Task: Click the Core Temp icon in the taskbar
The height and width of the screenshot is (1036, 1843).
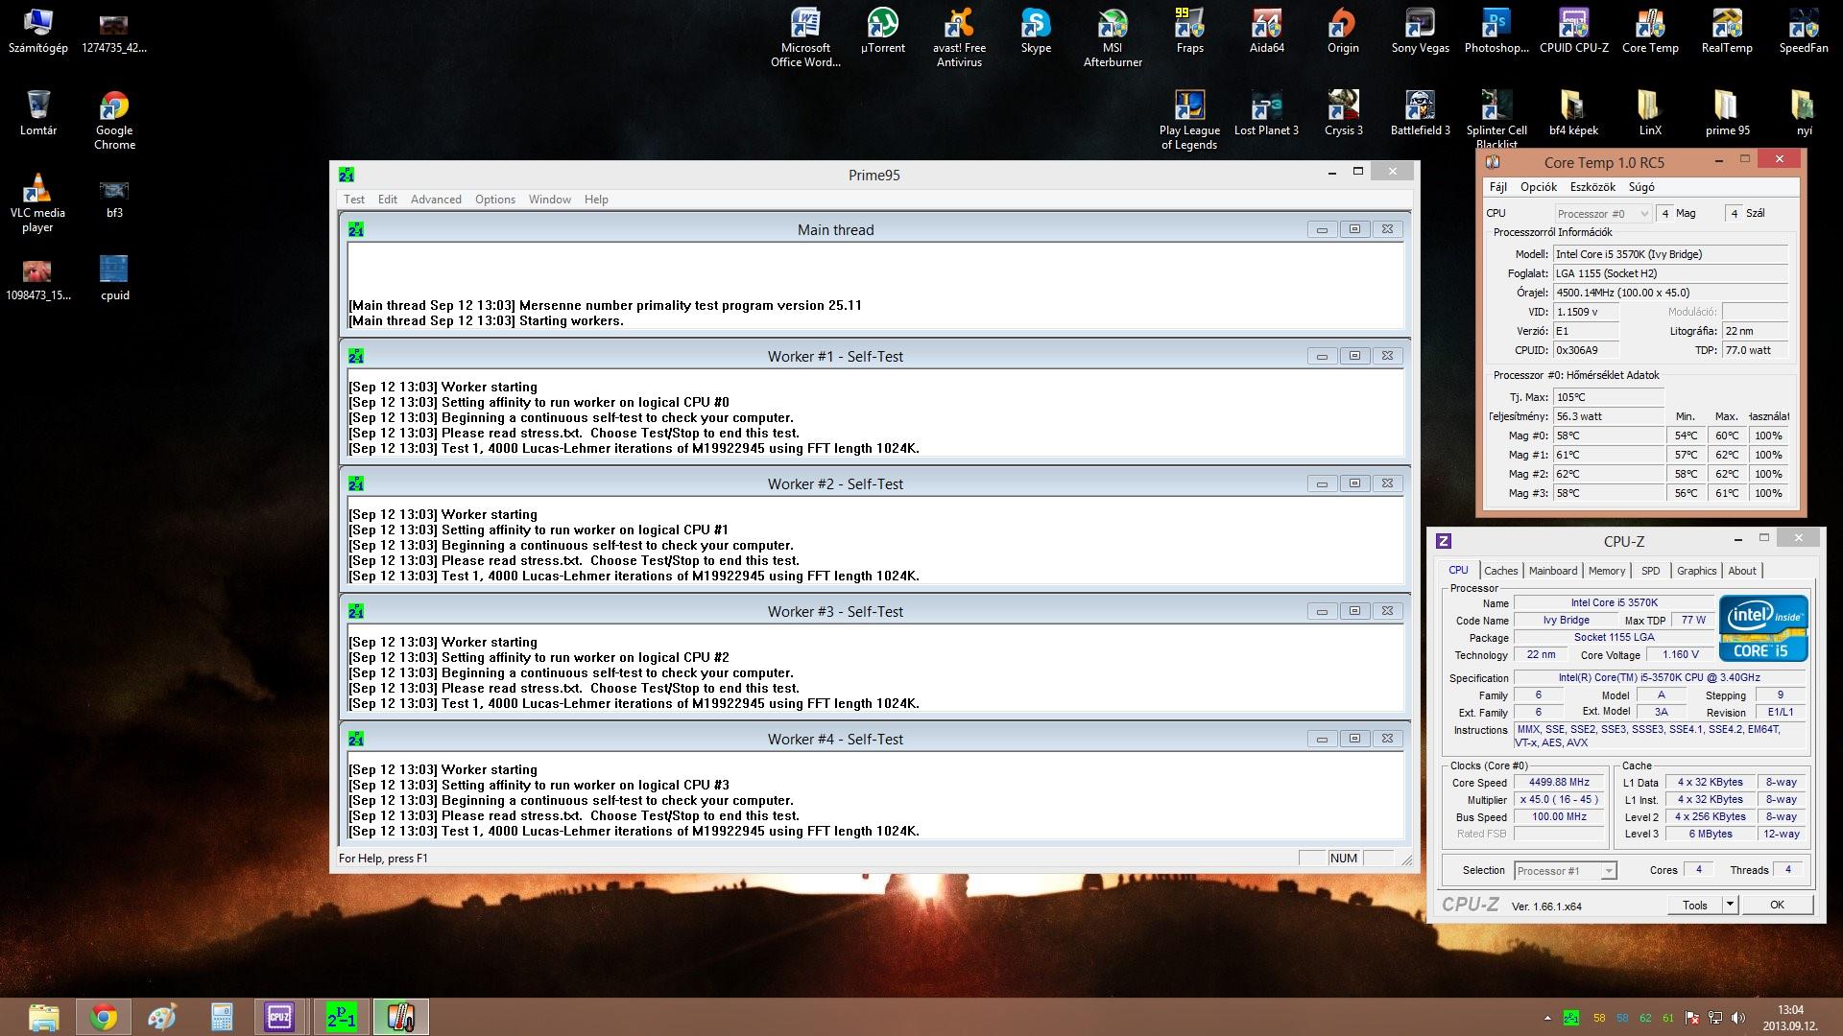Action: (400, 1017)
